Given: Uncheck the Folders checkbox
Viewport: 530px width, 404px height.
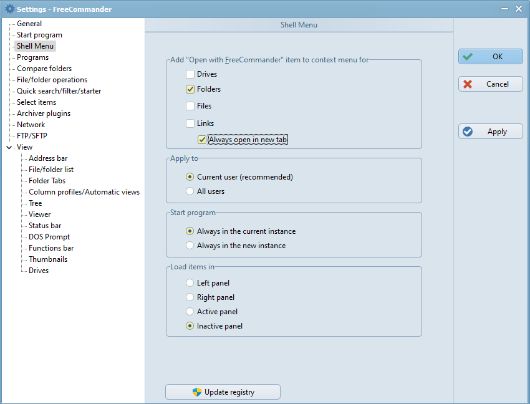Looking at the screenshot, I should point(190,90).
